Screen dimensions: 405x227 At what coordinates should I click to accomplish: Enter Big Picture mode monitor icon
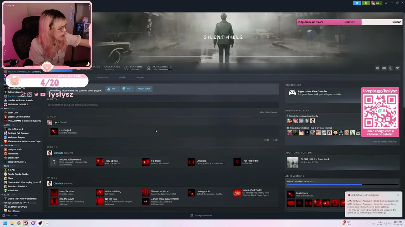pyautogui.click(x=386, y=3)
